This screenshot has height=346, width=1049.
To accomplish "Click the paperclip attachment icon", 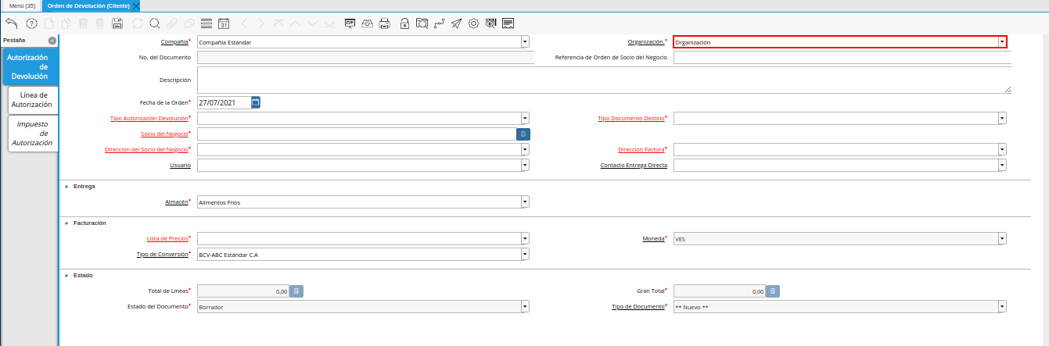I will tap(171, 23).
